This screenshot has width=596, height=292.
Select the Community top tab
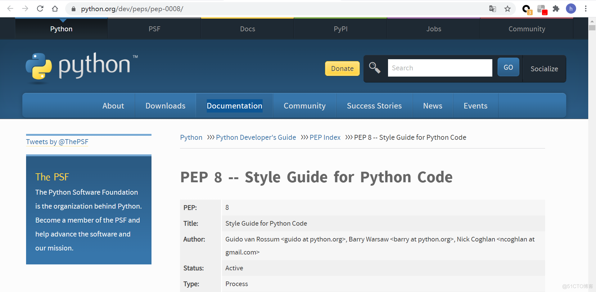point(527,29)
